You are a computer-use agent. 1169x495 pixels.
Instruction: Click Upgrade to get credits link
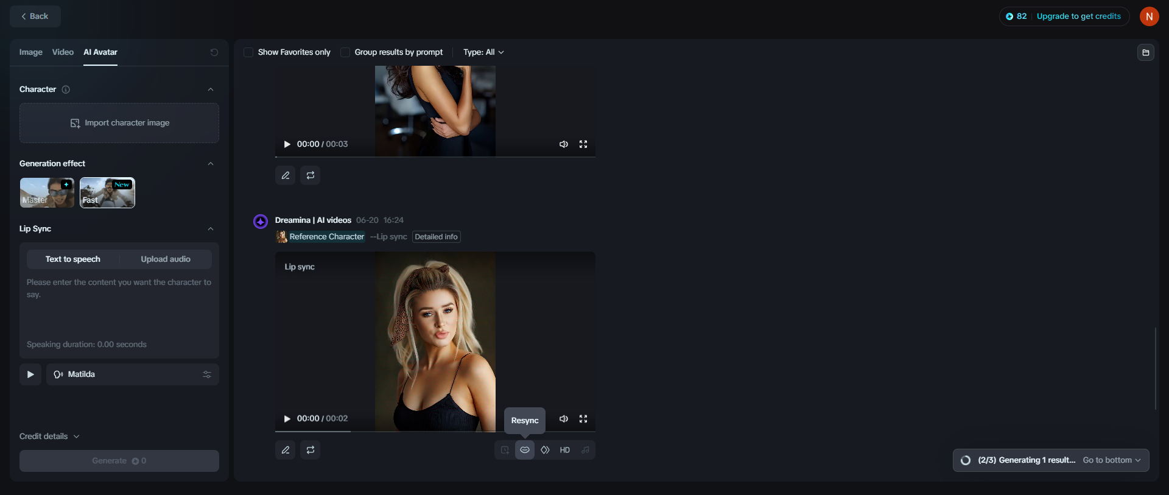[1079, 16]
